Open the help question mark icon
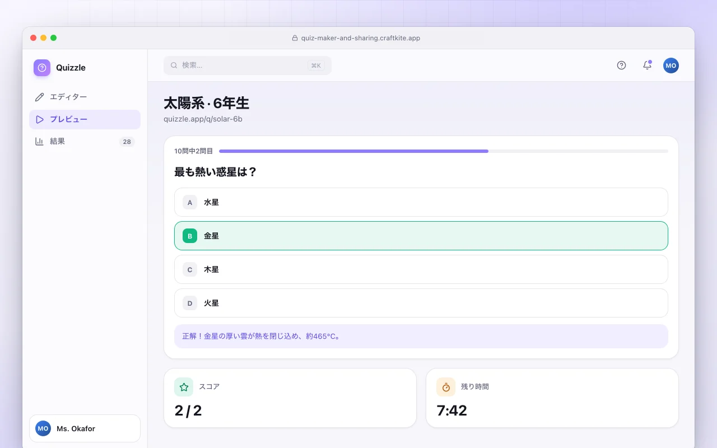 (x=621, y=66)
